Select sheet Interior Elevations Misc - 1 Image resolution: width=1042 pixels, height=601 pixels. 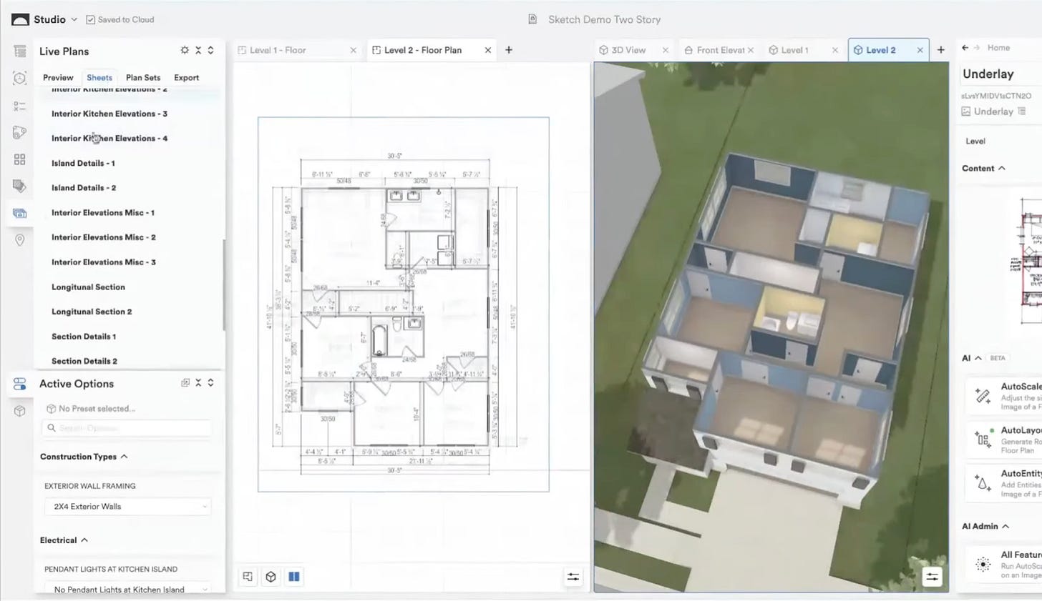[103, 213]
